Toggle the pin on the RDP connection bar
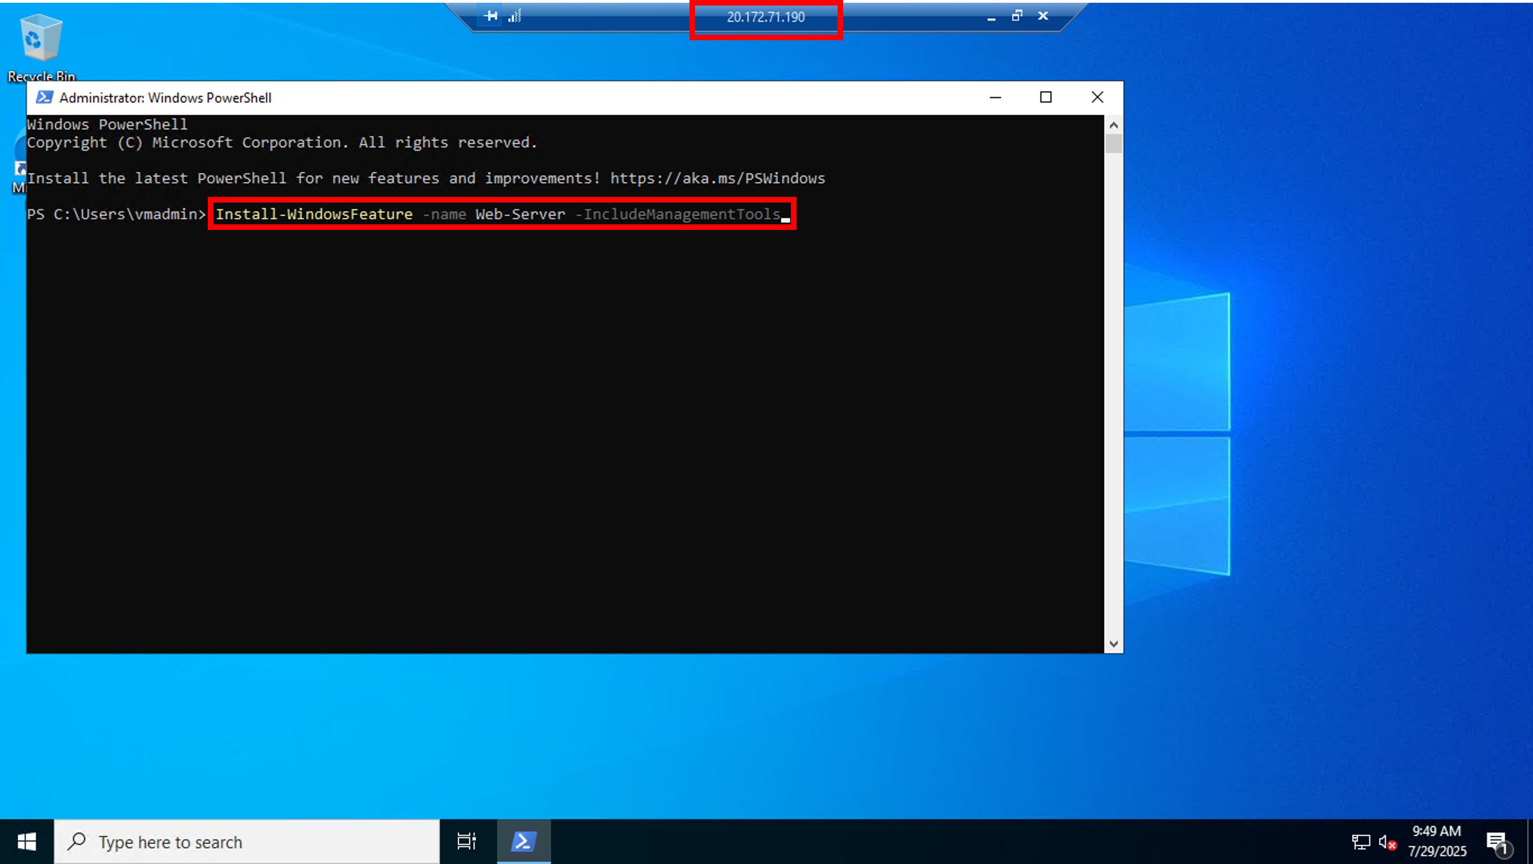Image resolution: width=1533 pixels, height=864 pixels. 489,16
